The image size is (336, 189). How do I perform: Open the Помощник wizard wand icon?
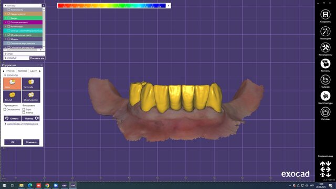325,31
